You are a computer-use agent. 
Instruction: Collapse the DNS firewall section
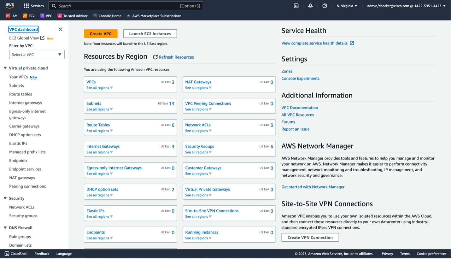5,228
